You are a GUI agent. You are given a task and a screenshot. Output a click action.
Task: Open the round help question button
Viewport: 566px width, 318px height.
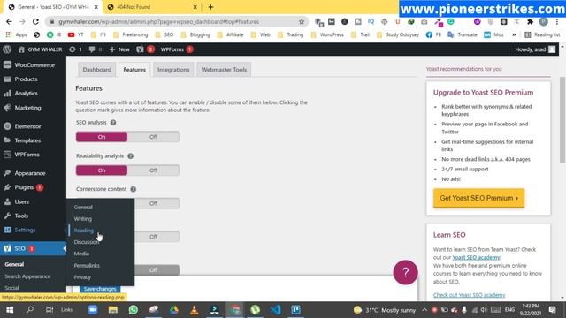(x=405, y=272)
